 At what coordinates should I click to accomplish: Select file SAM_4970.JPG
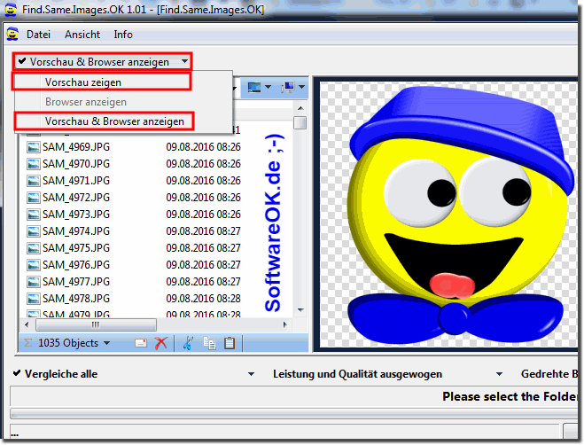pos(76,164)
